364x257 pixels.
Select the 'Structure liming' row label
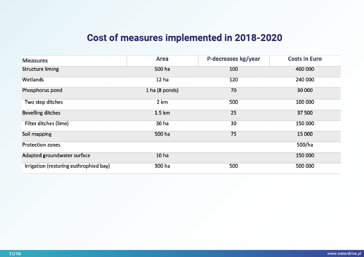pos(41,69)
